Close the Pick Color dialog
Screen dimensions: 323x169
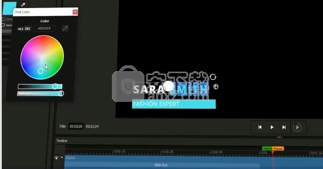point(75,12)
